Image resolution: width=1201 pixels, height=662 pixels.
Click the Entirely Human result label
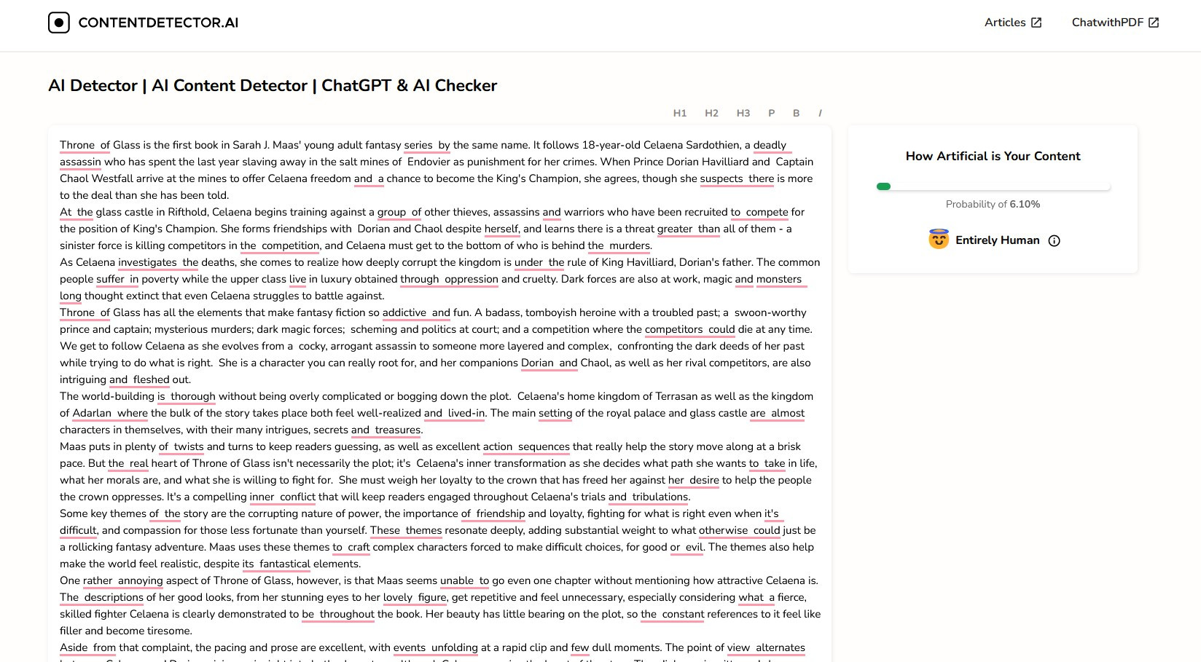997,240
